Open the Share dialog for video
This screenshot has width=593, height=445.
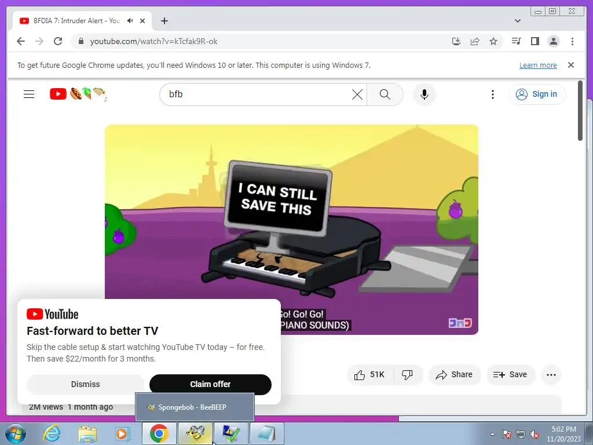[x=454, y=375]
